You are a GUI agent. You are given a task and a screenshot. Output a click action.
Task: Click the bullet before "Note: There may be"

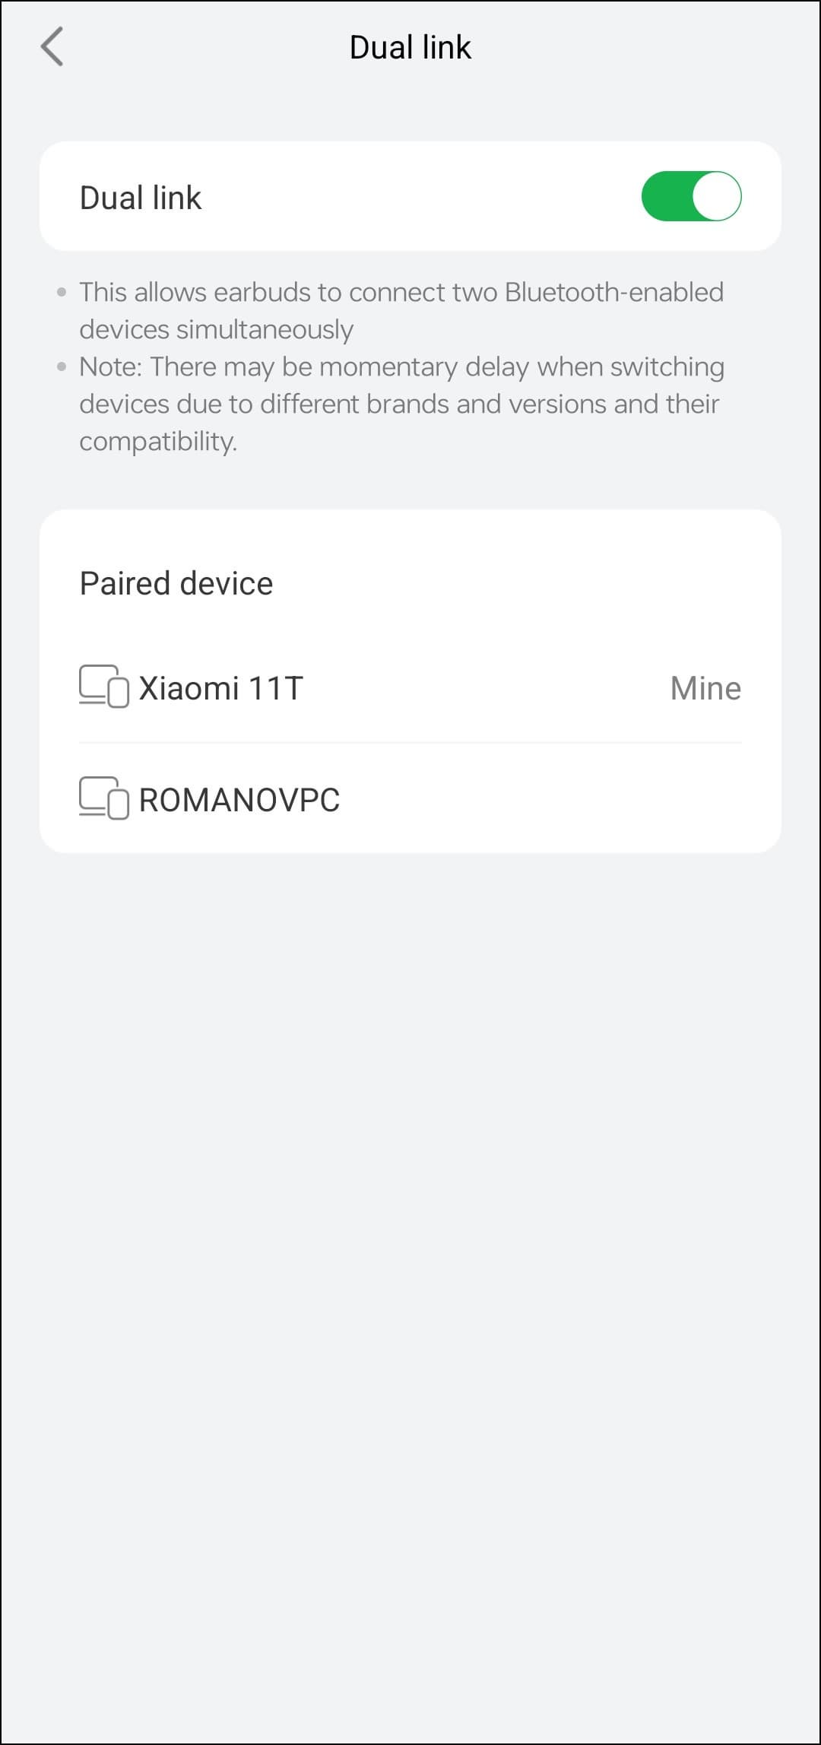coord(62,366)
